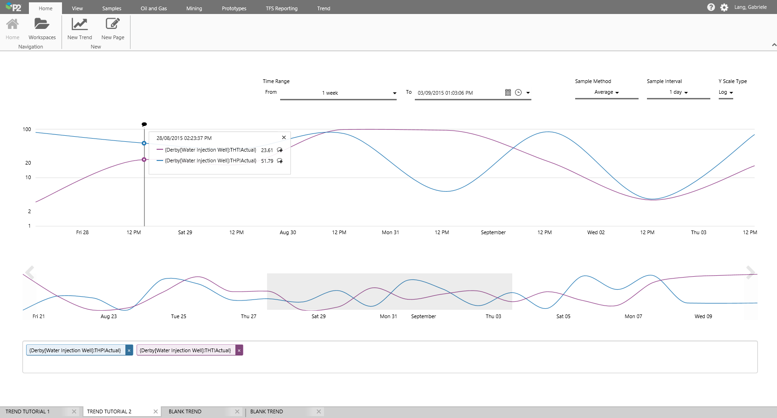Open the Y Scale Type Log dropdown
Image resolution: width=777 pixels, height=418 pixels.
click(726, 92)
